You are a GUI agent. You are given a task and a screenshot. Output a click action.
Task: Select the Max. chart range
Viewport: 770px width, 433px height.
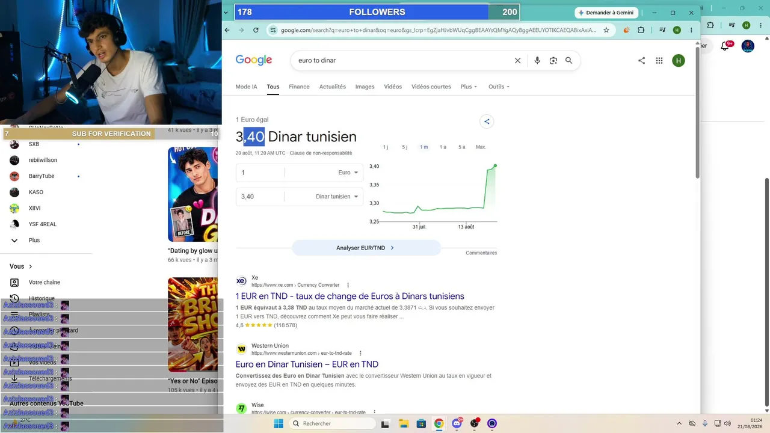[x=481, y=147]
